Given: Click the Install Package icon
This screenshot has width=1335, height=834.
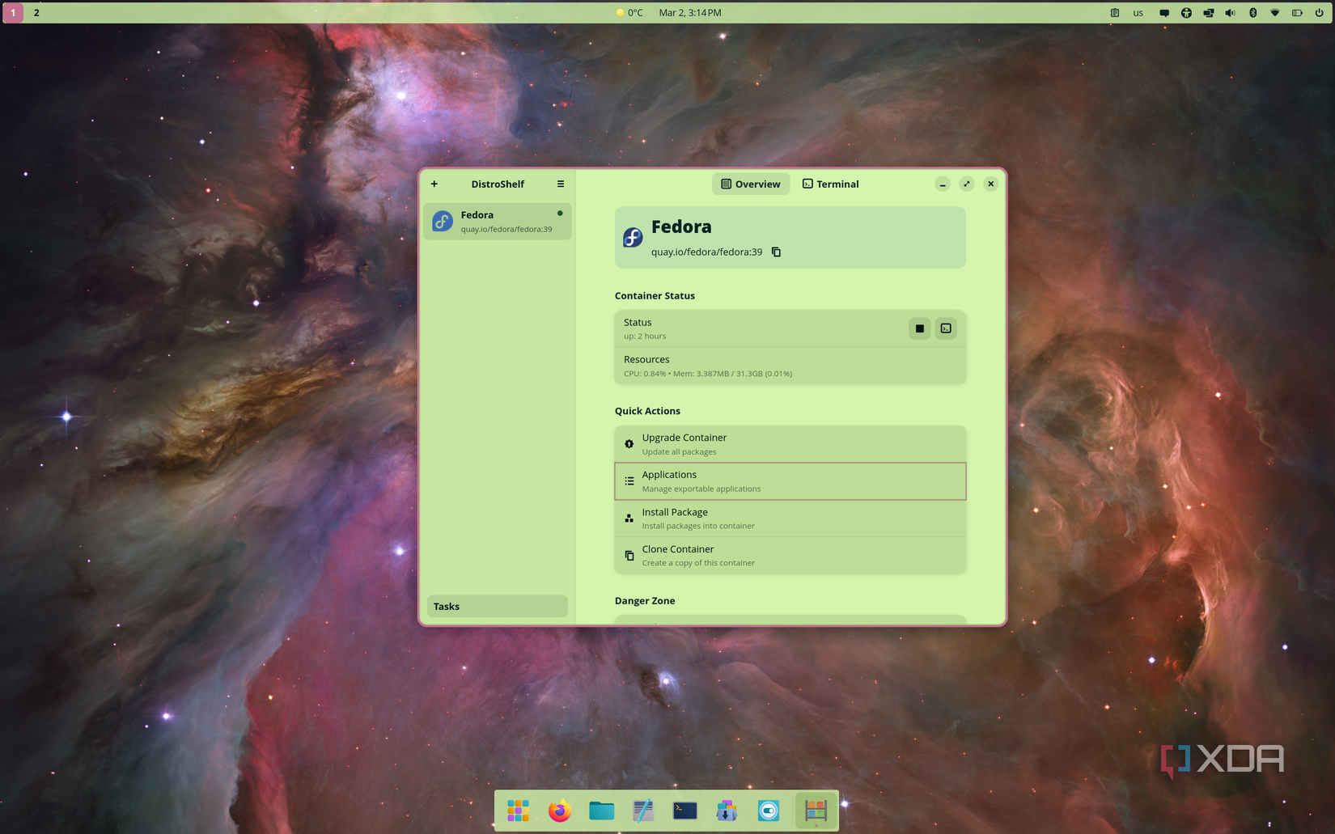Looking at the screenshot, I should click(629, 519).
